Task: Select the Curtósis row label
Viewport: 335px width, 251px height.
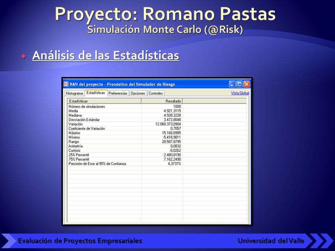Action: (74, 151)
